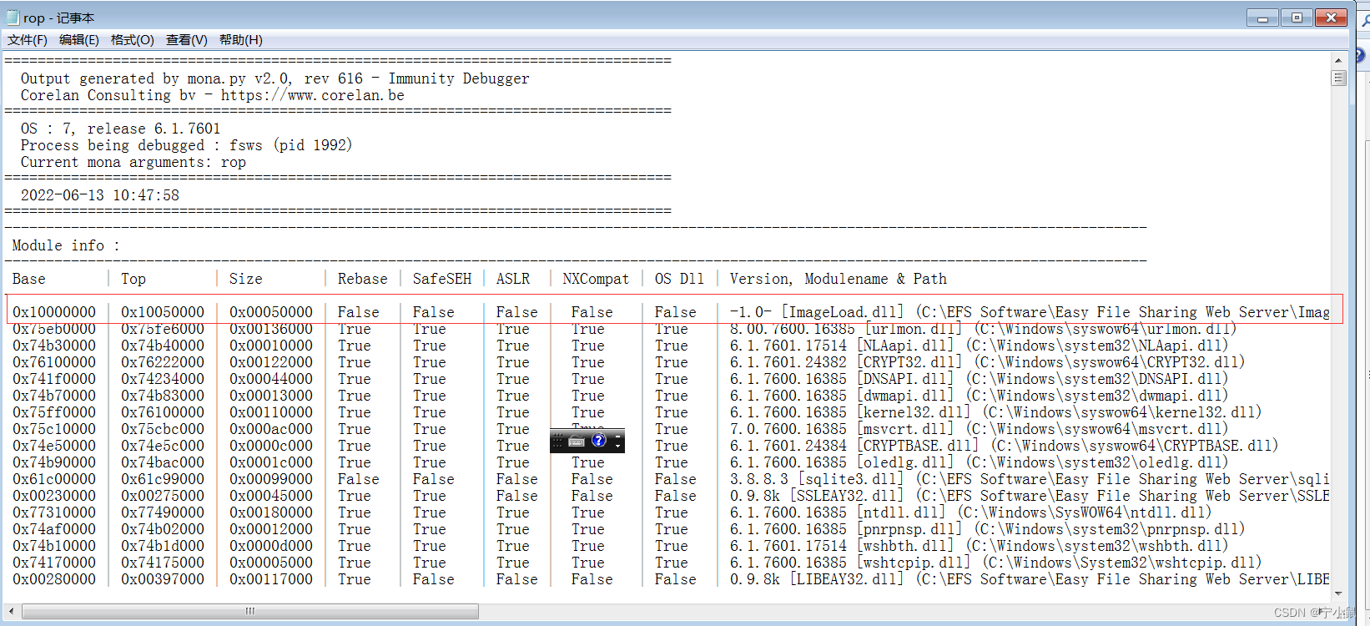
Task: Click the [kernel32.dll] module name
Action: point(914,412)
